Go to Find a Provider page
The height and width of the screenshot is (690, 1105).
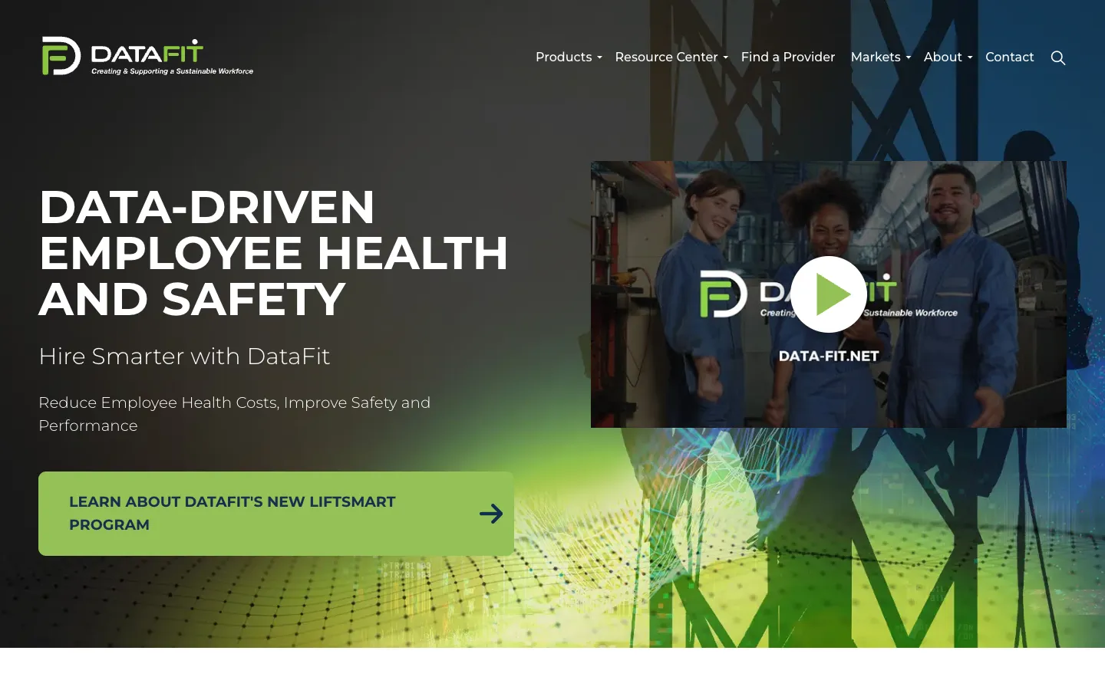point(788,58)
